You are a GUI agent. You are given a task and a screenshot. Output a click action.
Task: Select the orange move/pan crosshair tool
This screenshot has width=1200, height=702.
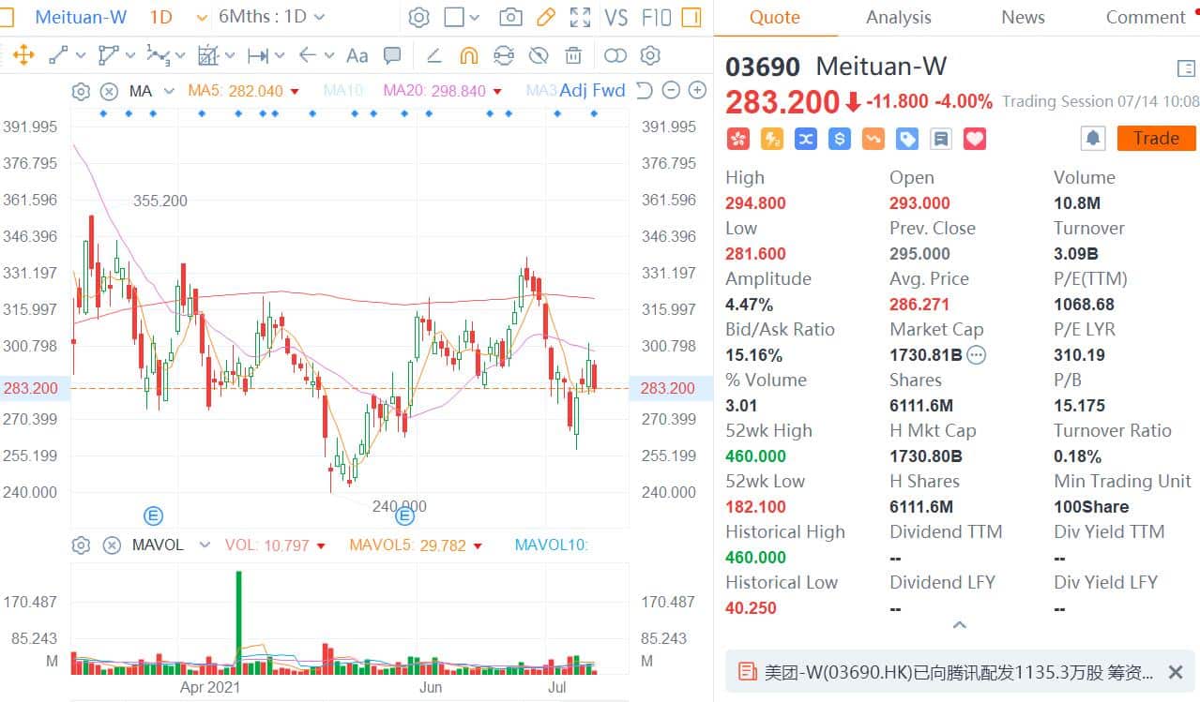click(23, 55)
